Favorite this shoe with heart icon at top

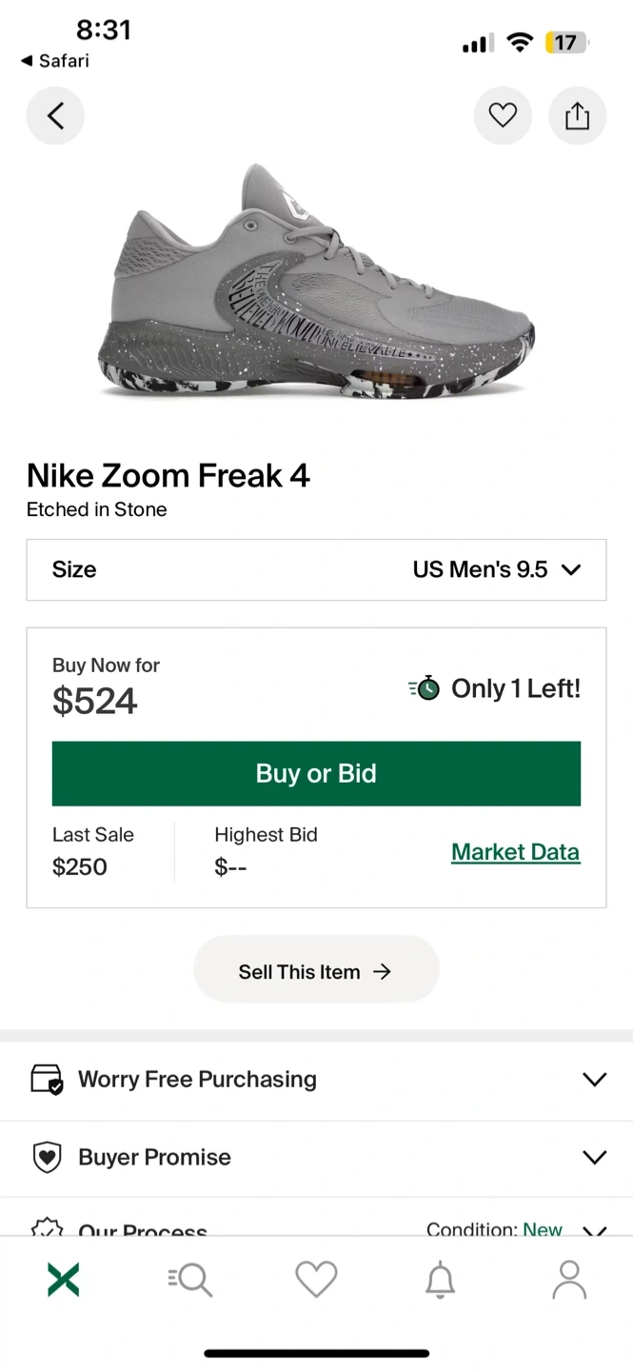(503, 116)
